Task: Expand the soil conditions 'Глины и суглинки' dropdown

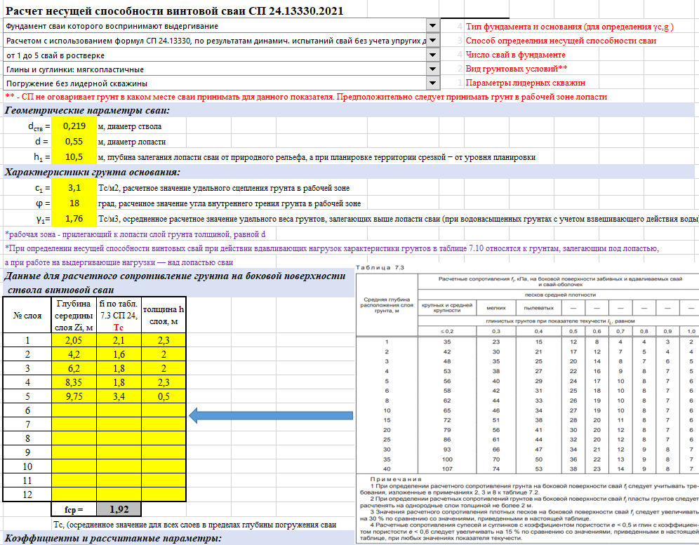Action: (433, 69)
